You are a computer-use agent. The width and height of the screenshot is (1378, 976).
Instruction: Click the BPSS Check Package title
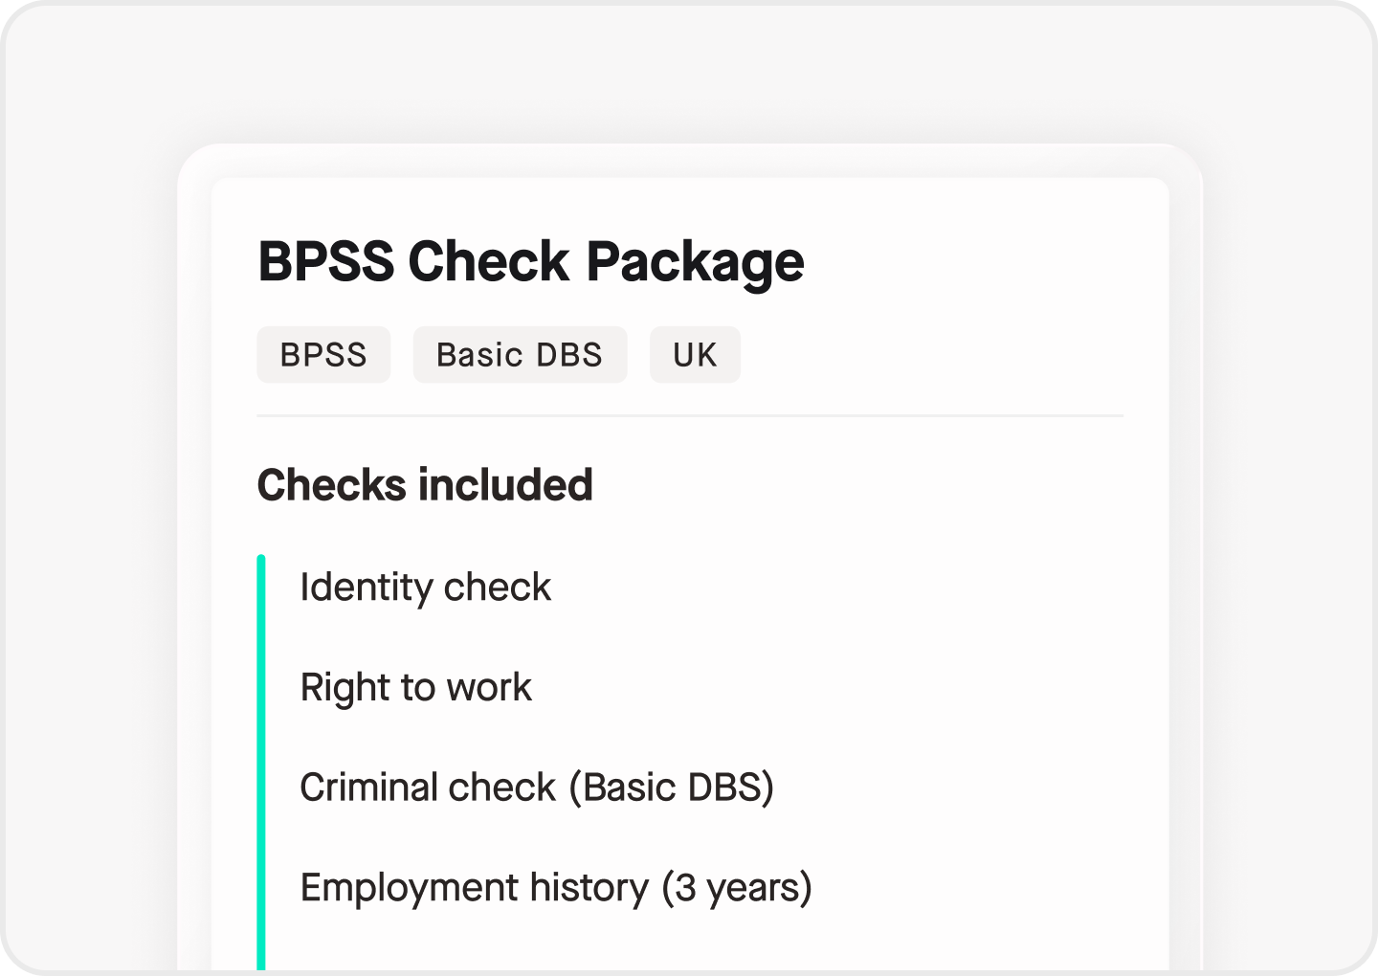click(x=531, y=262)
